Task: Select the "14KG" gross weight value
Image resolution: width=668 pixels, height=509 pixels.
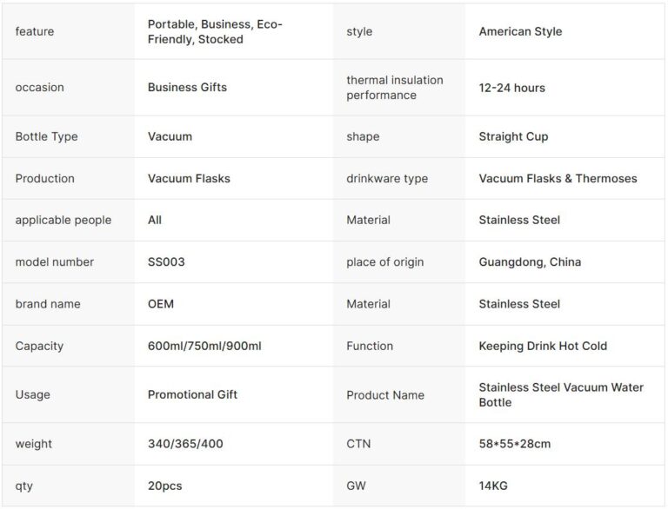Action: (x=495, y=486)
